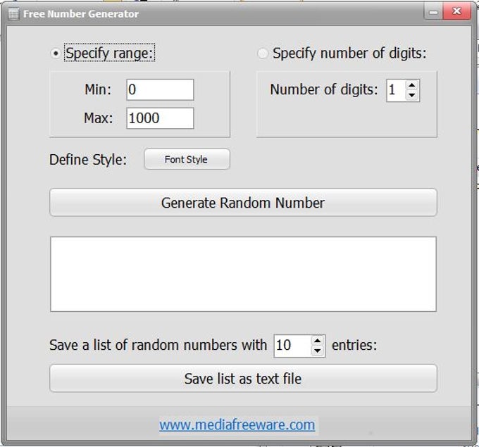Click the empty random number output area
479x447 pixels.
tap(243, 274)
